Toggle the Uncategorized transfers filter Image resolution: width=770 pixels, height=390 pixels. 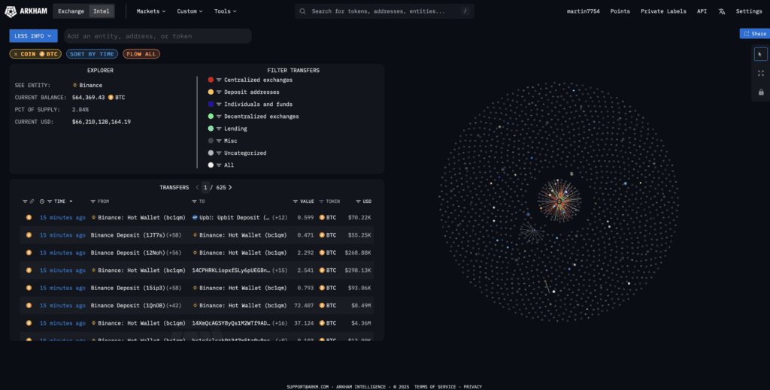click(x=219, y=153)
